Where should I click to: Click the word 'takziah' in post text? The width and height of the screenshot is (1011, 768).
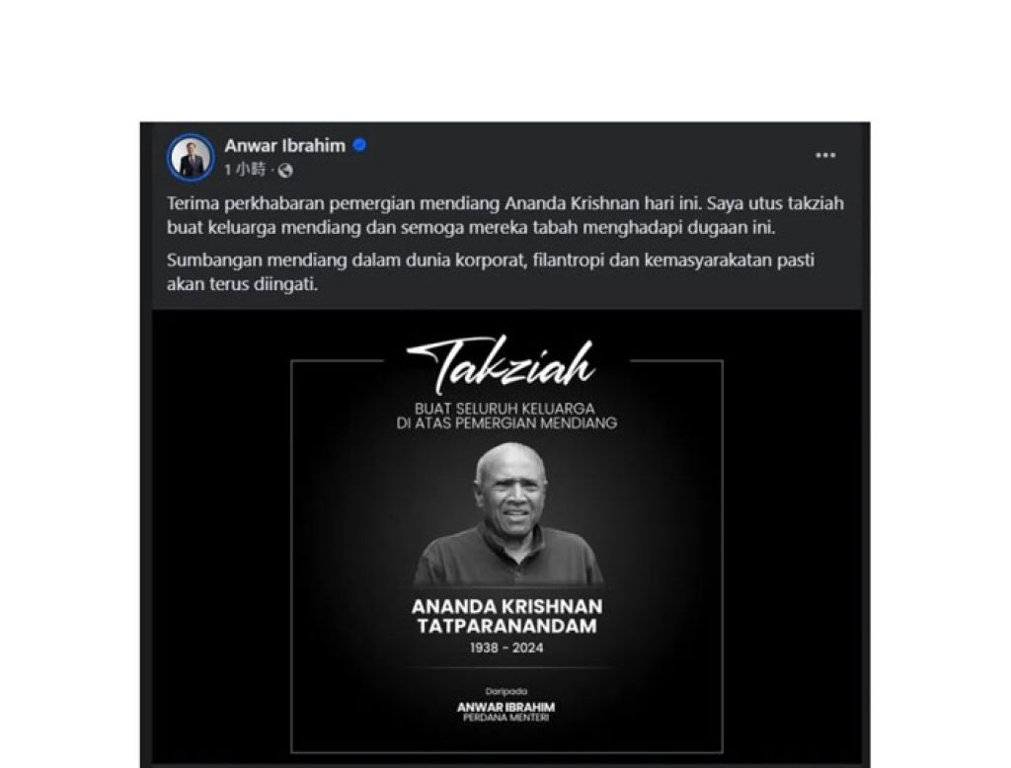816,203
